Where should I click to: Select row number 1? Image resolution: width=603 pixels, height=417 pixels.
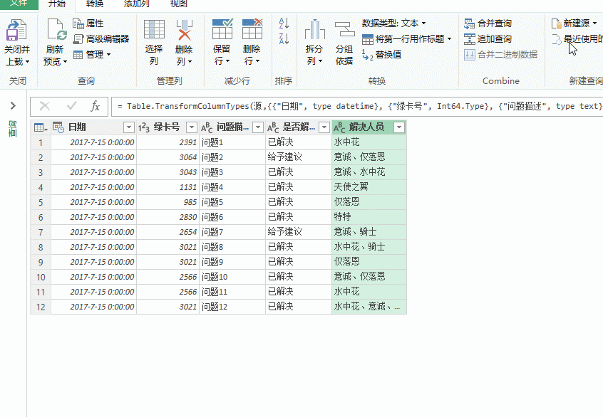click(41, 143)
